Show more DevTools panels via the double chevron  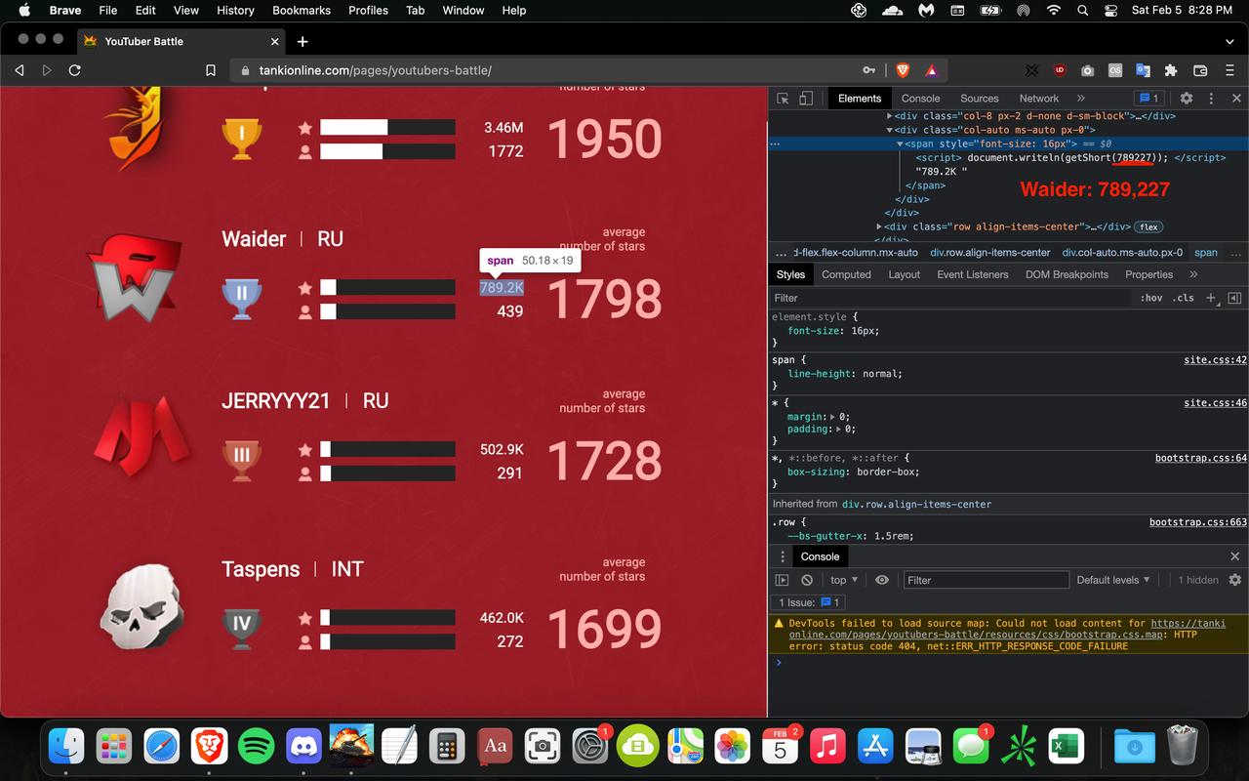click(x=1081, y=99)
